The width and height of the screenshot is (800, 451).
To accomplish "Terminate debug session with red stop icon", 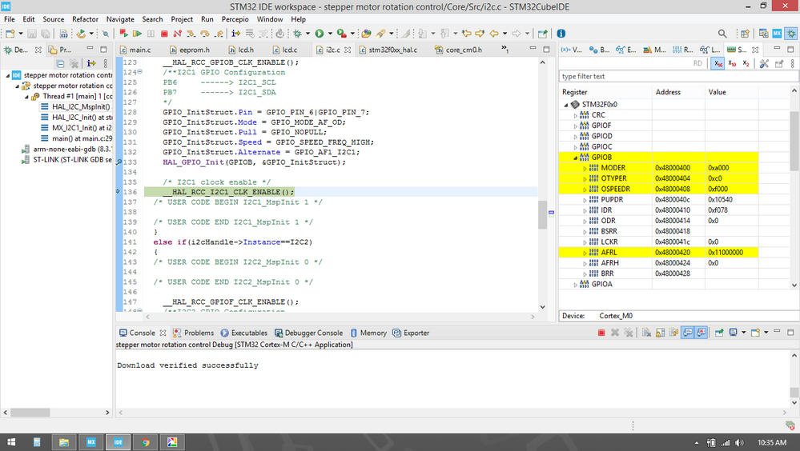I will tap(164, 34).
